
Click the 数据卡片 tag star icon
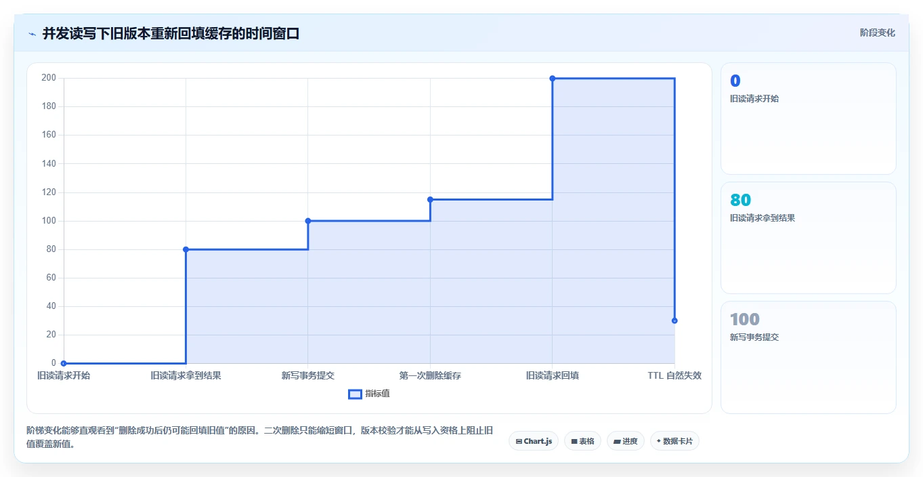[x=658, y=441]
